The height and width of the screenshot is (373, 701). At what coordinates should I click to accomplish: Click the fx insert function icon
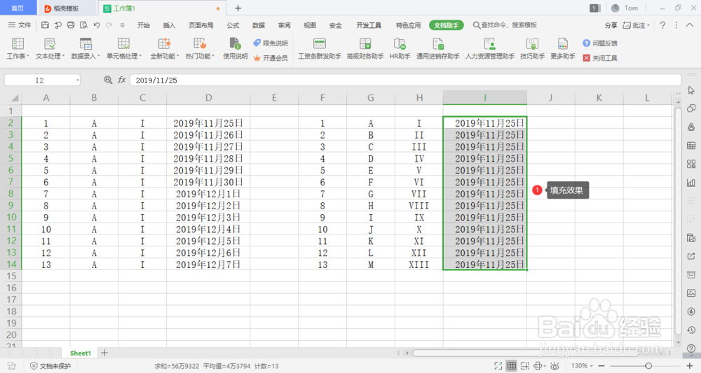point(121,80)
